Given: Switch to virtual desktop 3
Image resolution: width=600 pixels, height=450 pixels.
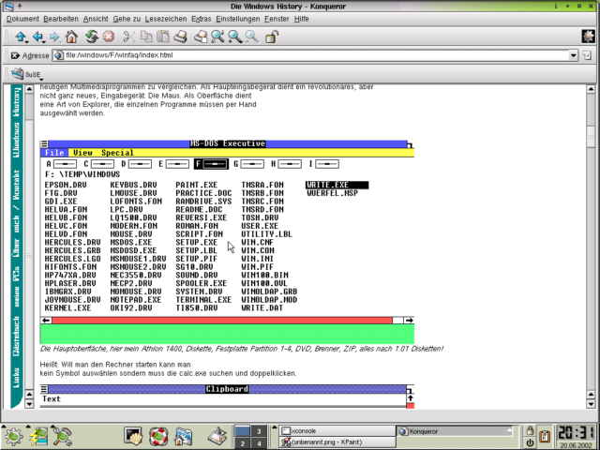Looking at the screenshot, I should (x=259, y=431).
